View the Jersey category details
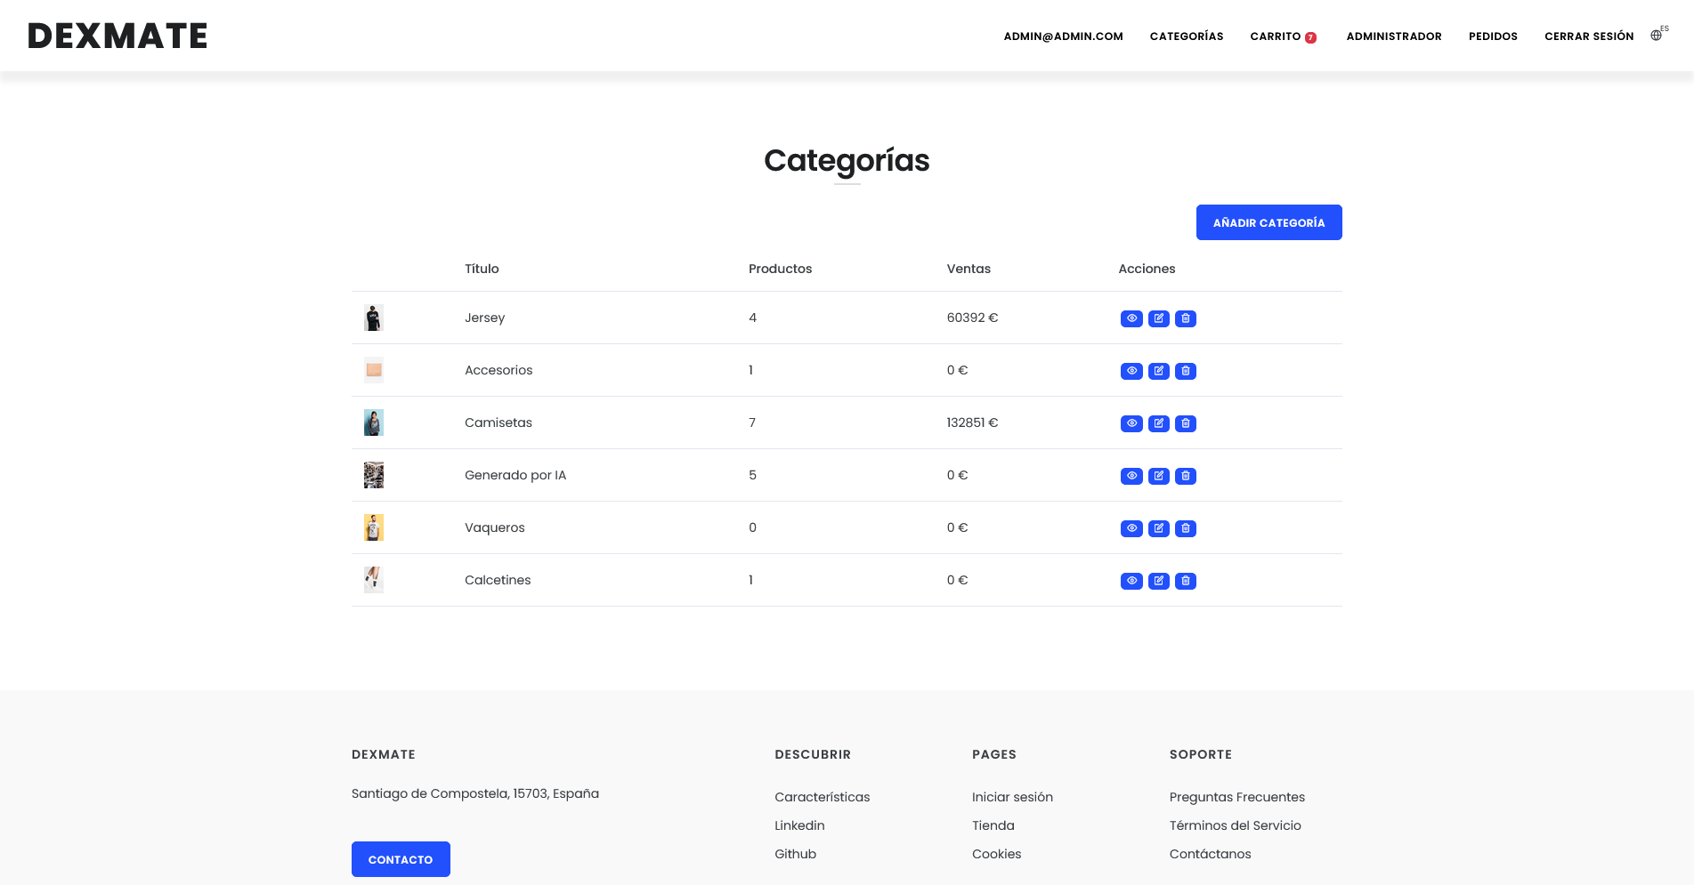Screen dimensions: 1694x885 pyautogui.click(x=1131, y=318)
